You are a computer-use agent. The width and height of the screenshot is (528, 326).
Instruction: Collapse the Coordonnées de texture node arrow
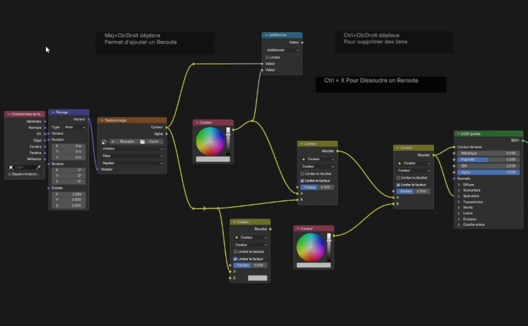[9, 114]
